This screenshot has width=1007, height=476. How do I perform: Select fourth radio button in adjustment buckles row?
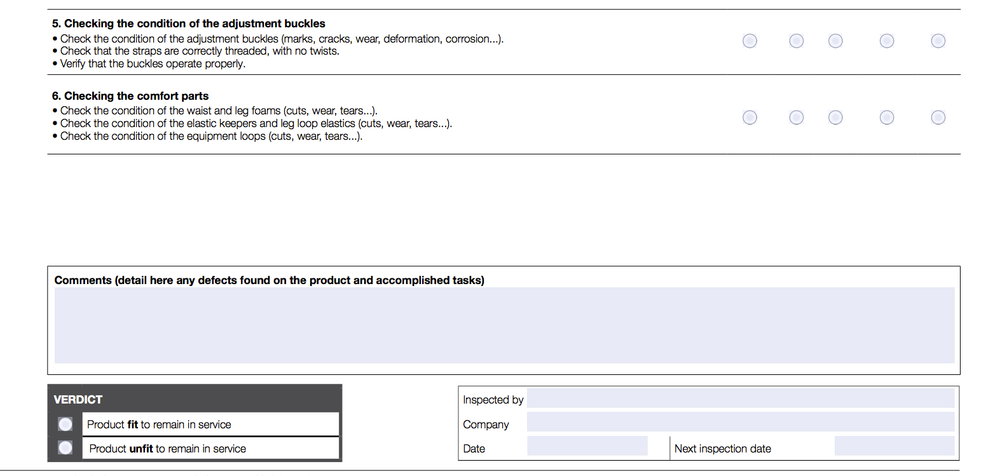[886, 41]
